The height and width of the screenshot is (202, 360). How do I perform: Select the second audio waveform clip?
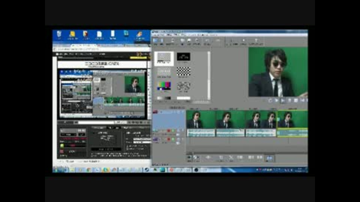point(230,133)
